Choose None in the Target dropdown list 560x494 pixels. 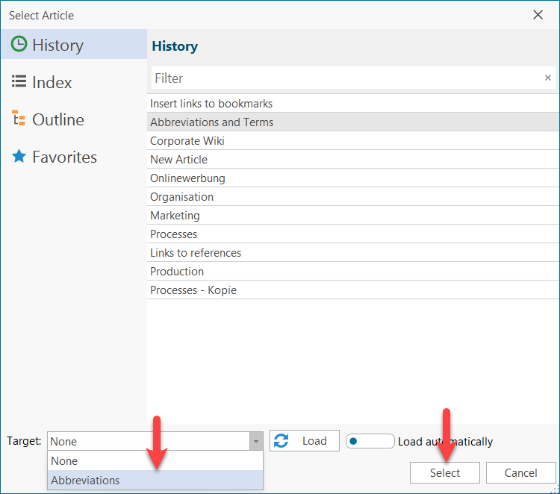point(64,461)
